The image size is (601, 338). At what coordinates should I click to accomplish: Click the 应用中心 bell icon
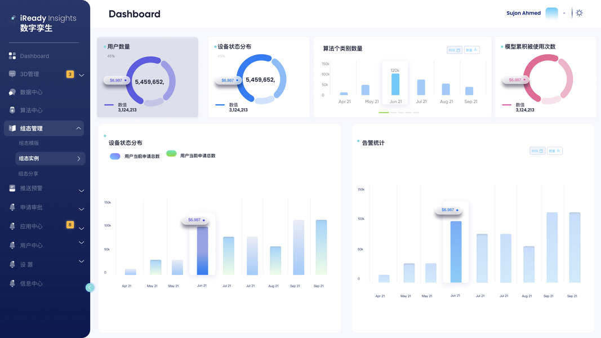pyautogui.click(x=12, y=226)
